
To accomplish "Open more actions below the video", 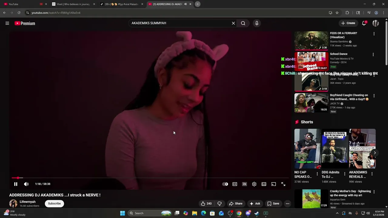I will pos(288,203).
